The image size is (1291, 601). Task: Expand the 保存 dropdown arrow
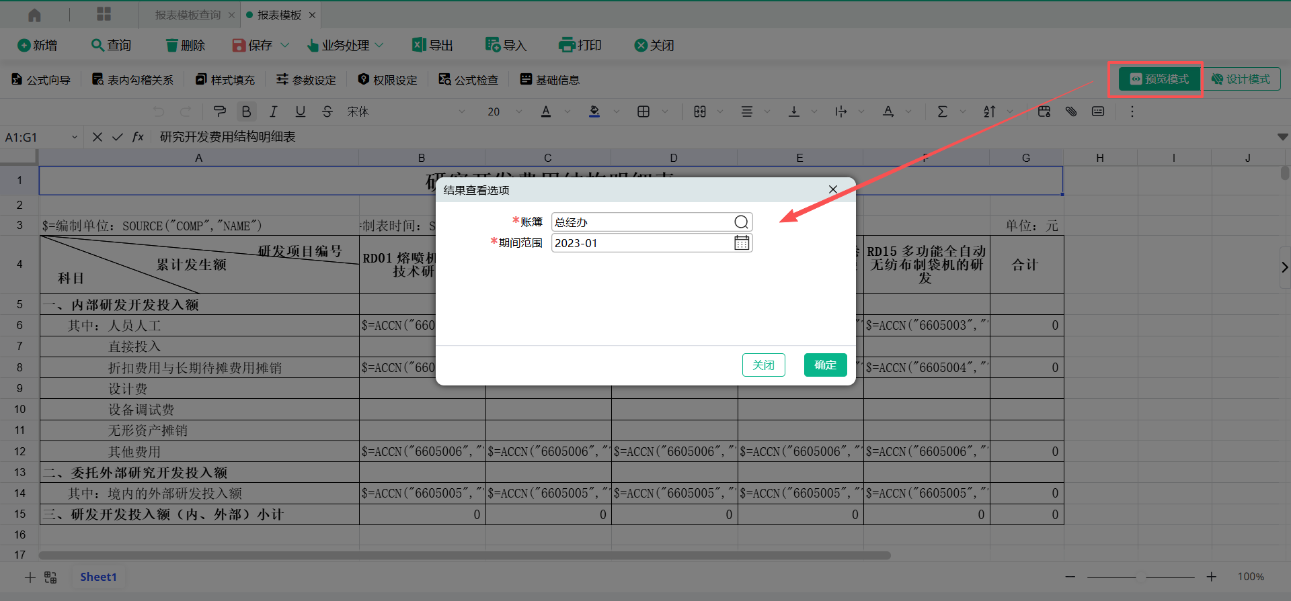pyautogui.click(x=285, y=45)
